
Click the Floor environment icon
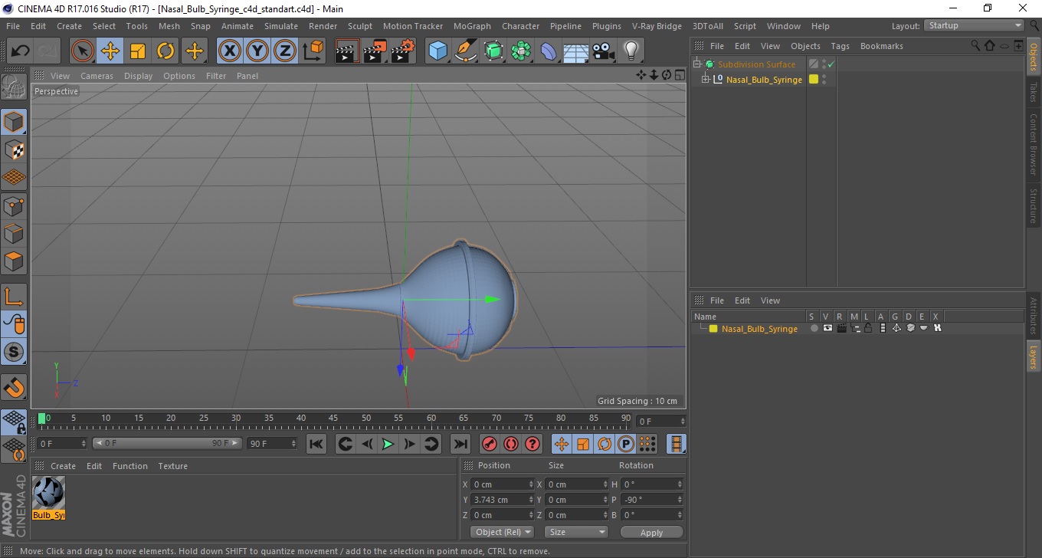[576, 51]
